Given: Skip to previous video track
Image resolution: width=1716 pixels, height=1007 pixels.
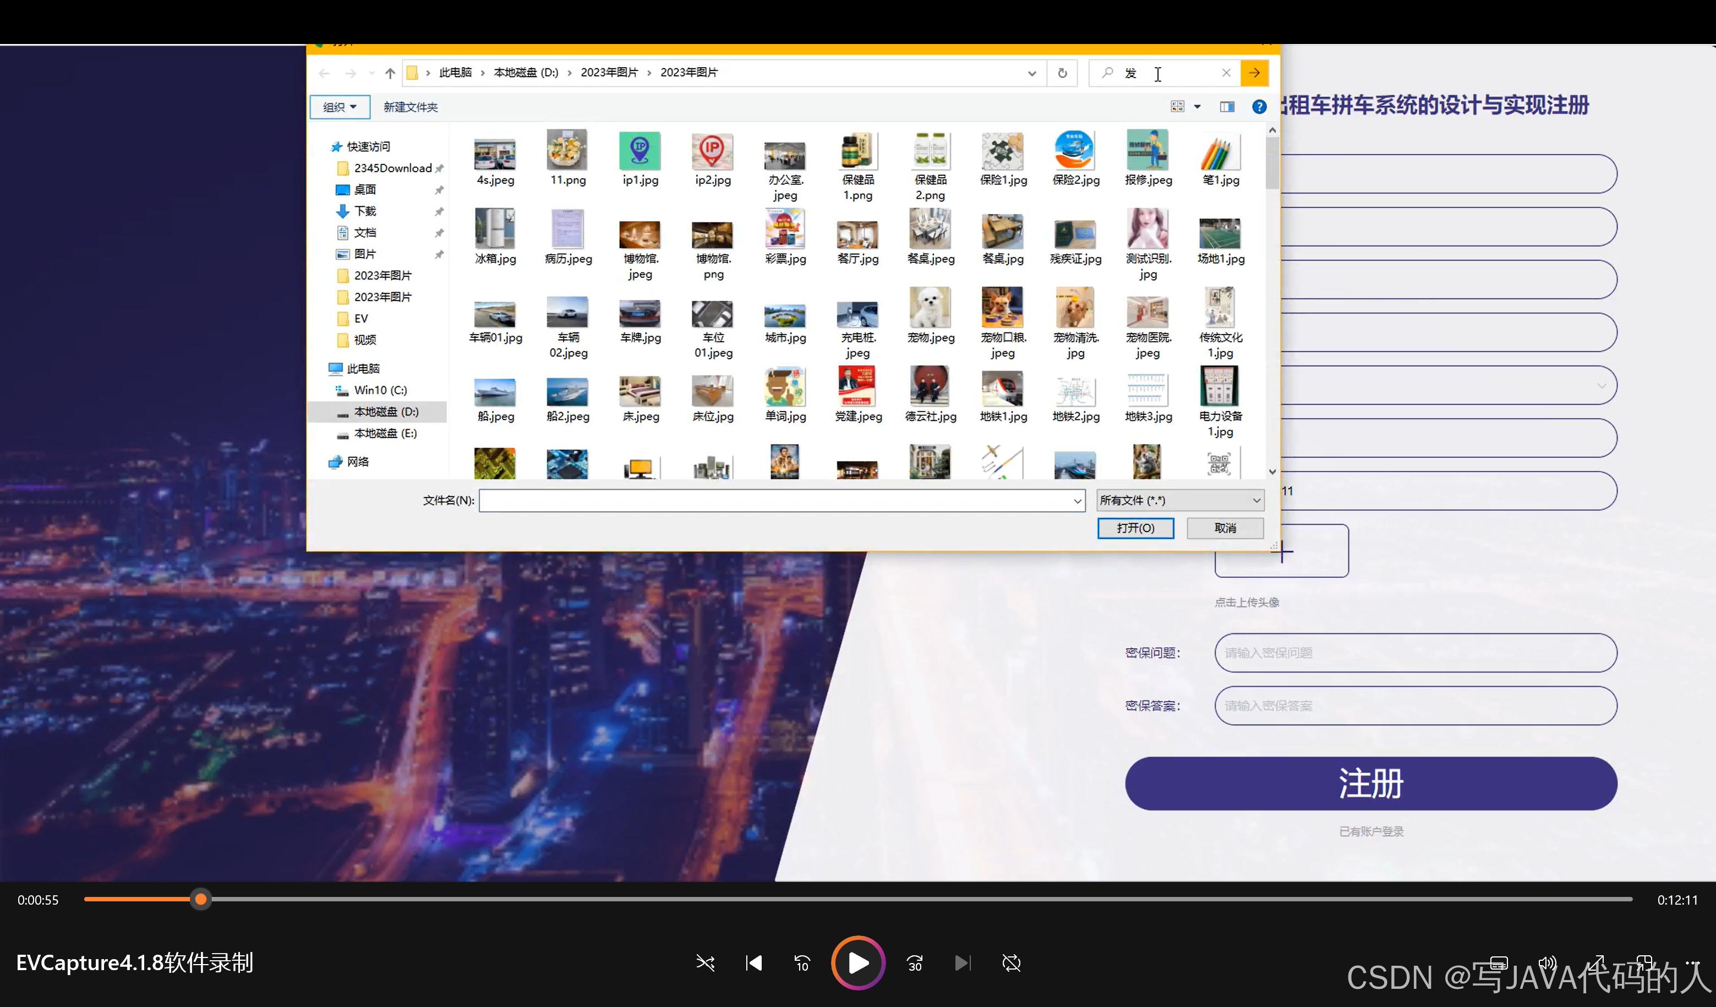Looking at the screenshot, I should pyautogui.click(x=753, y=963).
